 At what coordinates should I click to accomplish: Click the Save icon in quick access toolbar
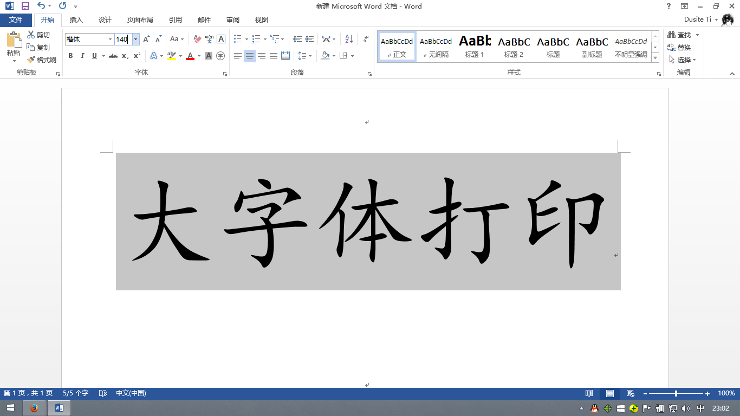tap(25, 6)
